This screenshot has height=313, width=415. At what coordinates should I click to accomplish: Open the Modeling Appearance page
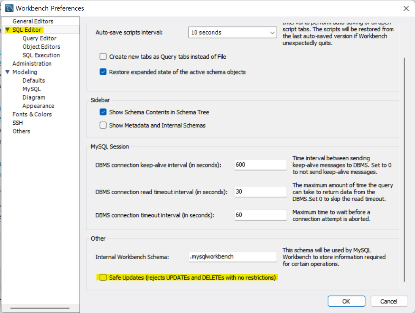point(38,106)
